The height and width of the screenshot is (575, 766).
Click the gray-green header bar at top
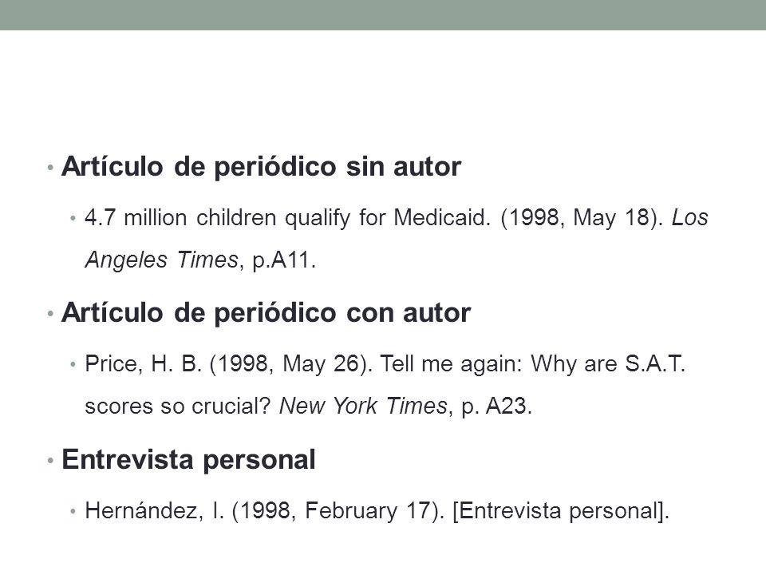coord(383,15)
